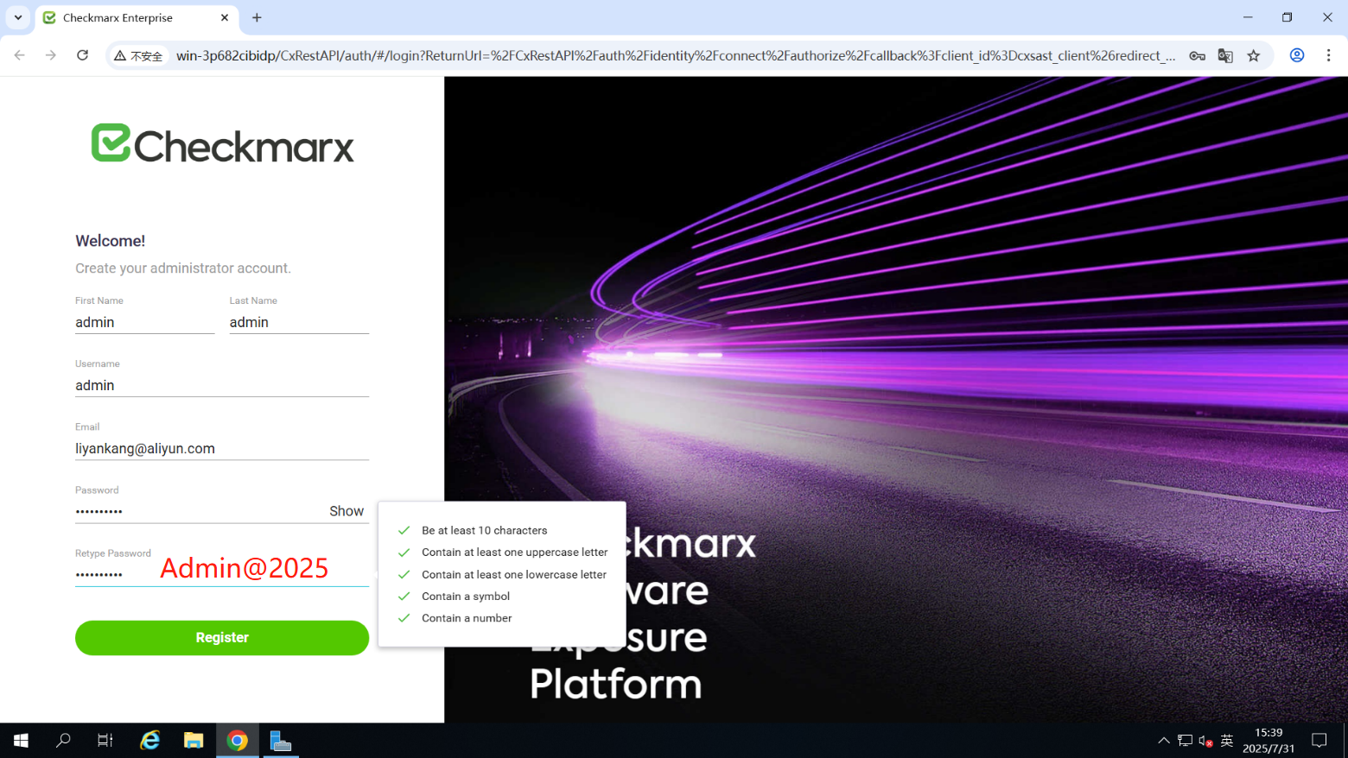Go forward in browser history

(x=51, y=55)
